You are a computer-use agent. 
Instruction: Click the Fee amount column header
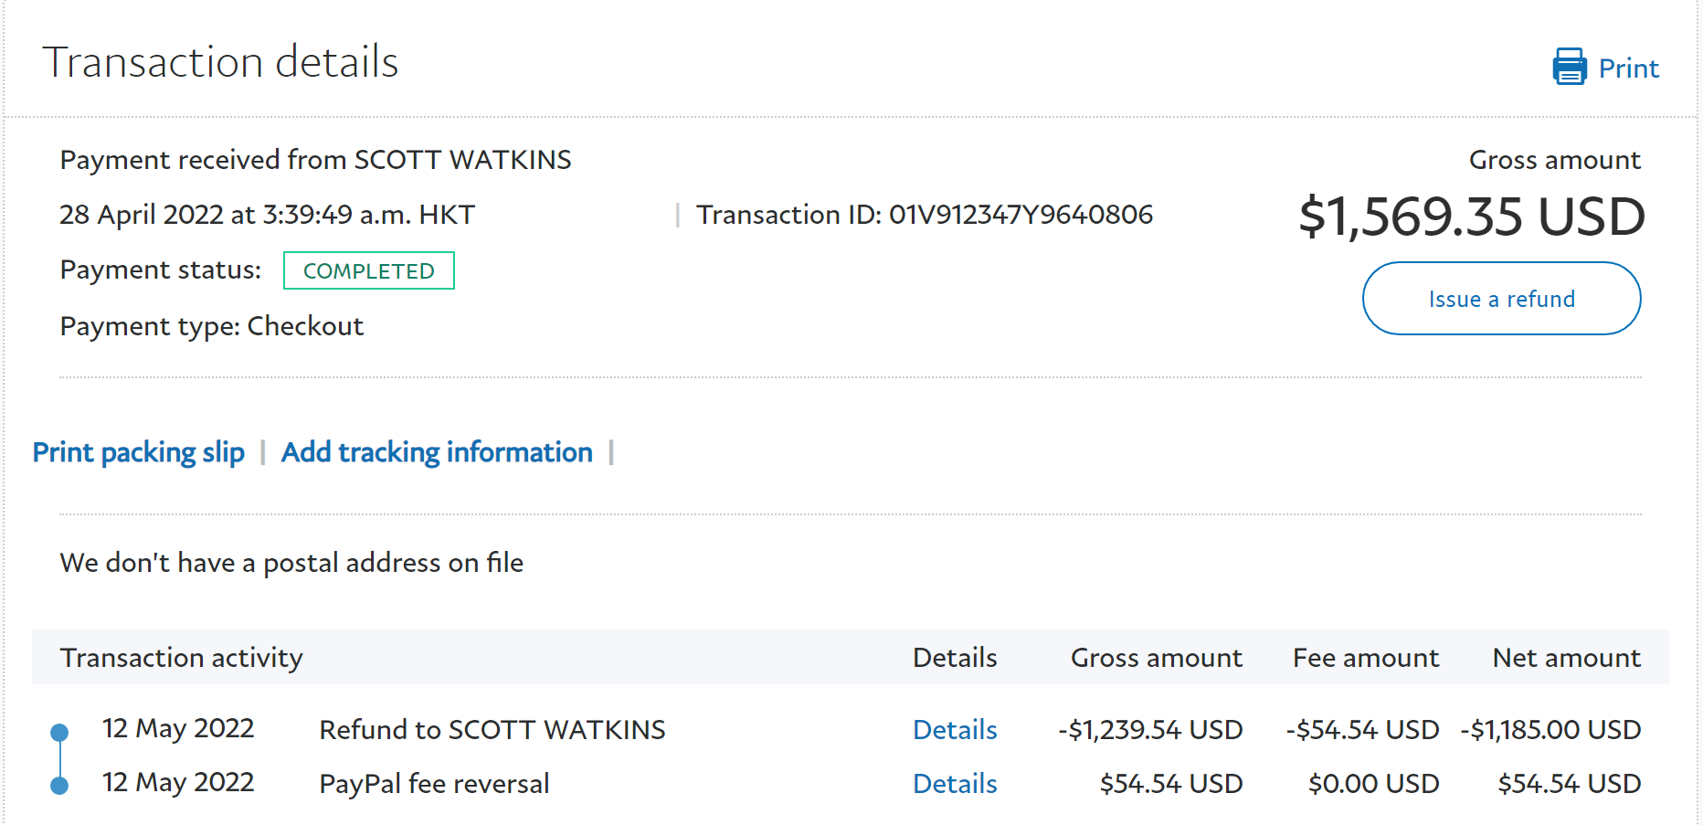[1365, 658]
